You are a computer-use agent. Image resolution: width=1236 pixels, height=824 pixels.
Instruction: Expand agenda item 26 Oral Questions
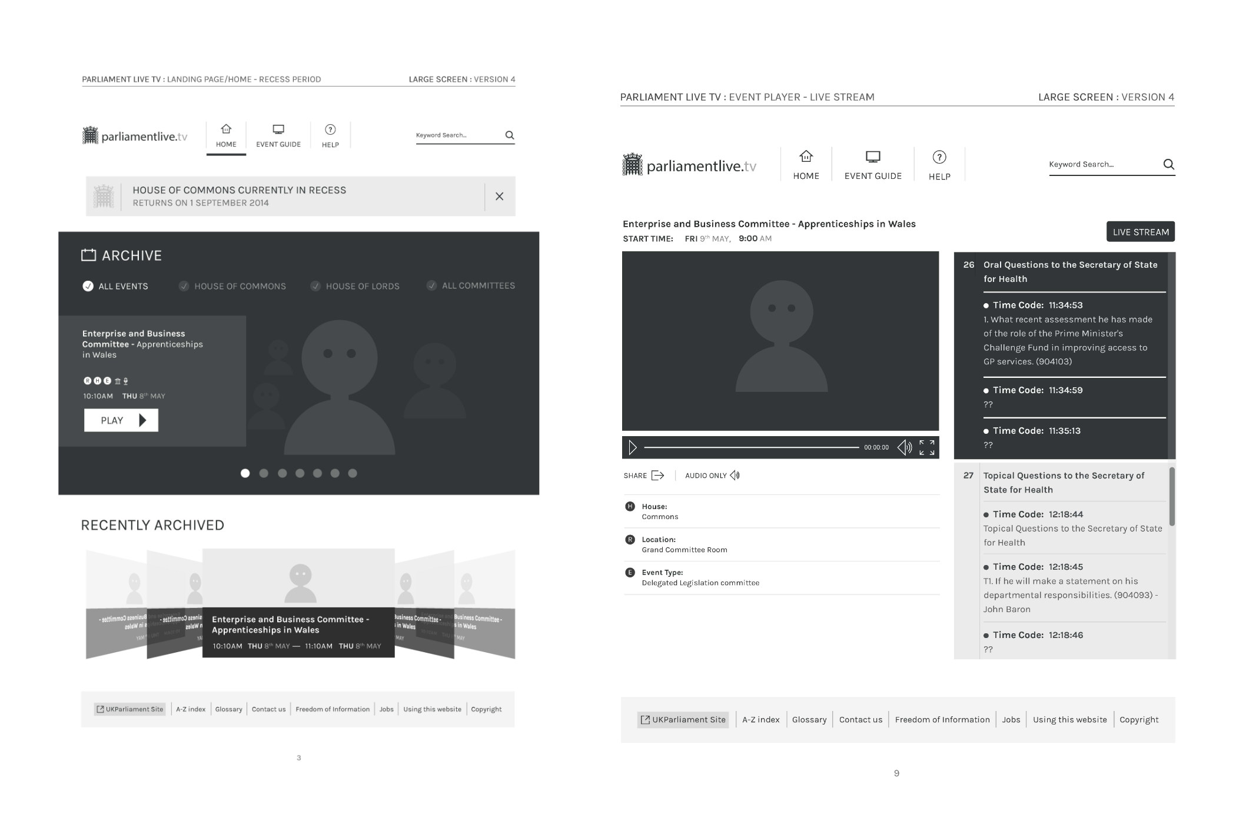click(x=1071, y=272)
